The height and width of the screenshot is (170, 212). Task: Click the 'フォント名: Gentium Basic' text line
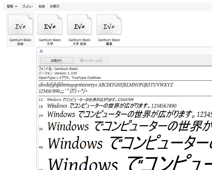point(58,69)
